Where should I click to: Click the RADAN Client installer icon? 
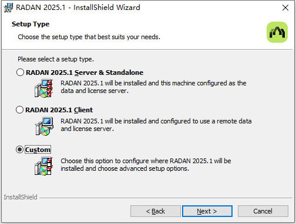pos(44,126)
